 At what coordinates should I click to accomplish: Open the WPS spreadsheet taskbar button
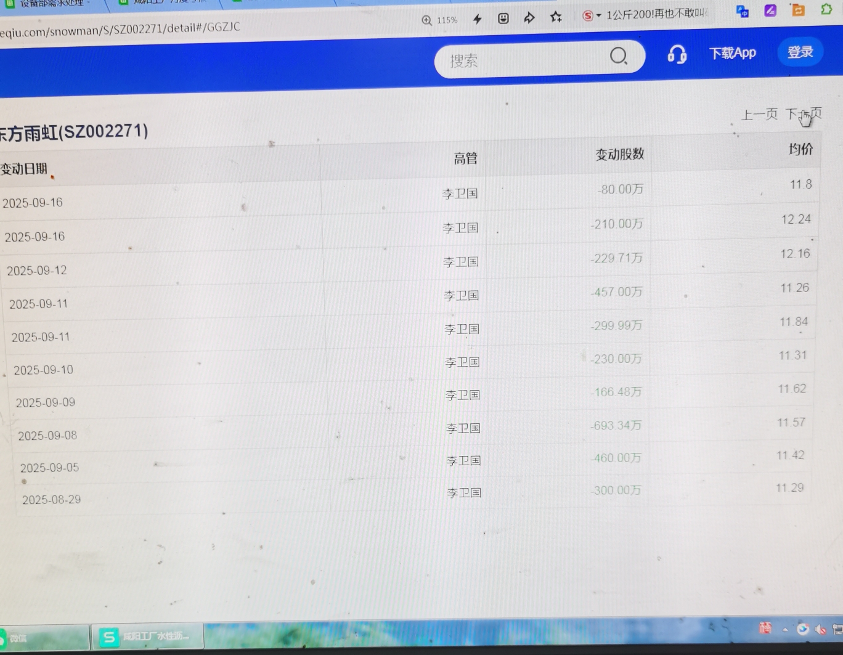pos(148,637)
